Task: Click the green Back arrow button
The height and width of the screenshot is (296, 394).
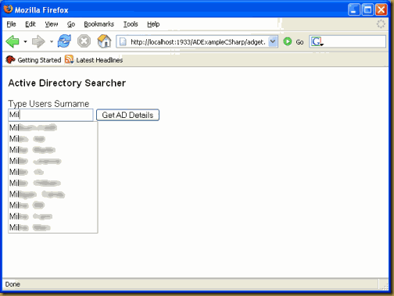Action: 13,41
